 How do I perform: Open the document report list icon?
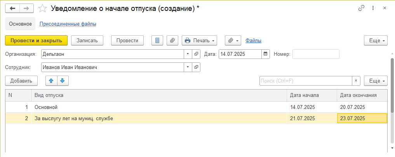coord(157,40)
